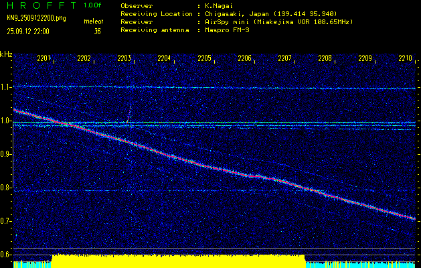
Task: Click the 0.9 kHz axis label
Action: tap(5, 154)
